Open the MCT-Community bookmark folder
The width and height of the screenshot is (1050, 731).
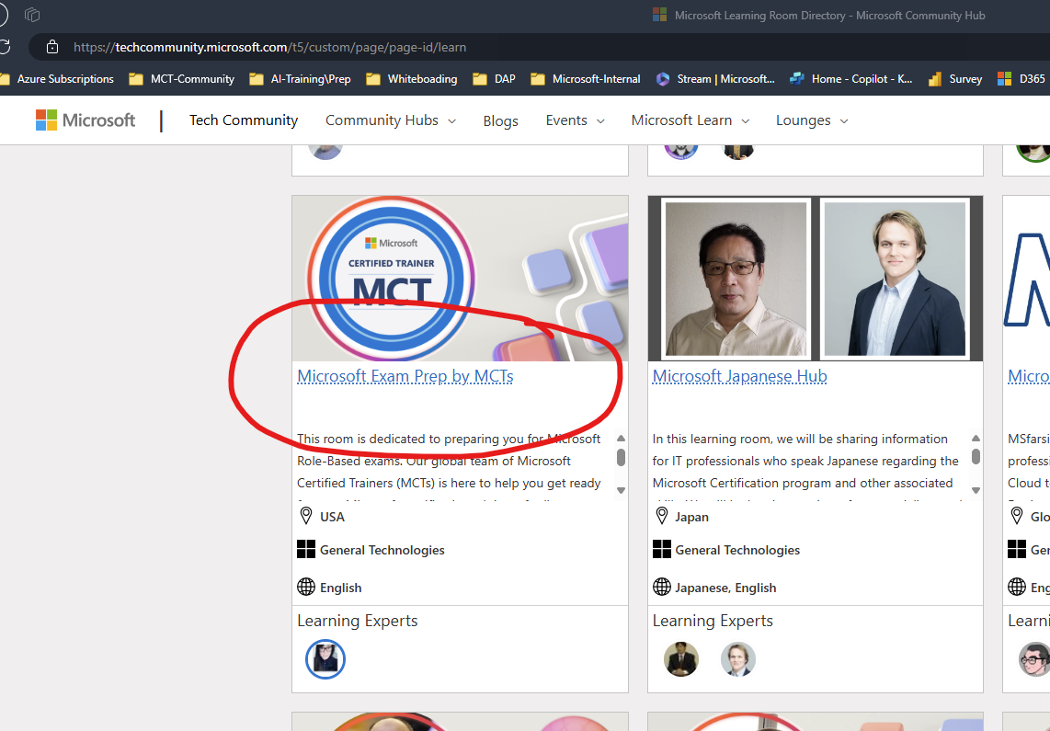point(182,79)
